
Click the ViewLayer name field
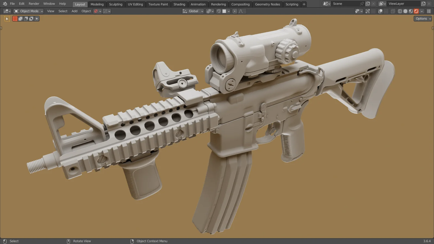pos(401,4)
